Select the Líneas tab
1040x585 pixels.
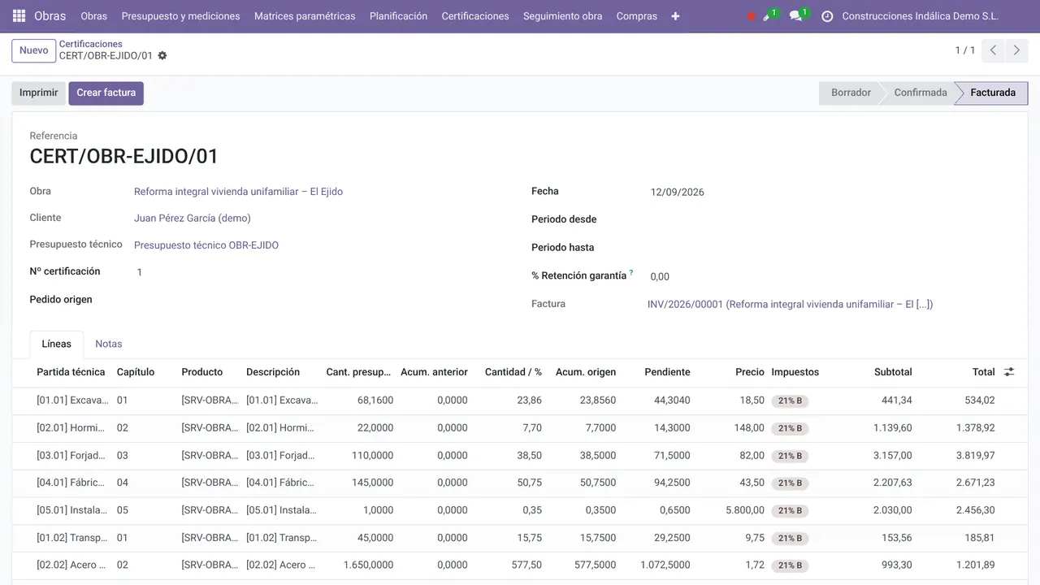[x=56, y=344]
